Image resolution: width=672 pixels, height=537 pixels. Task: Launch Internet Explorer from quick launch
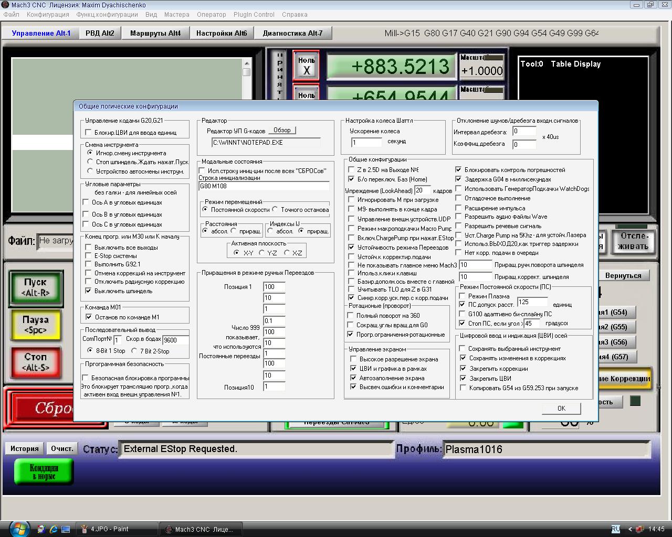(x=54, y=529)
